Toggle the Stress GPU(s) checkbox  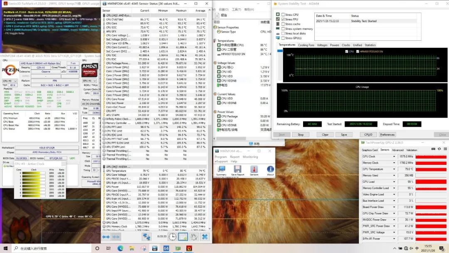point(283,38)
